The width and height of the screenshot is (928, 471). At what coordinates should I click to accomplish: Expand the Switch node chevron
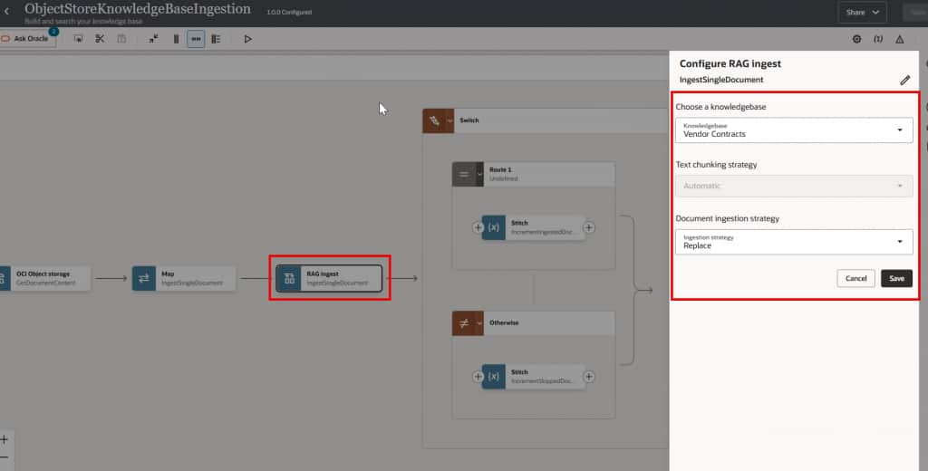point(449,120)
